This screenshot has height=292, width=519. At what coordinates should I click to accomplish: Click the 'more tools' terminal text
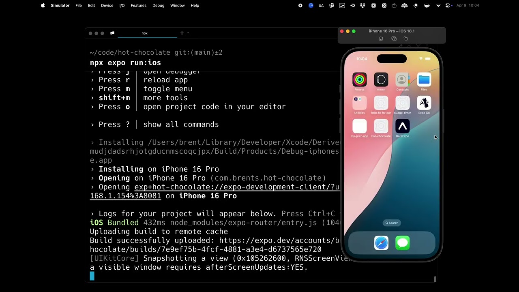coord(165,98)
